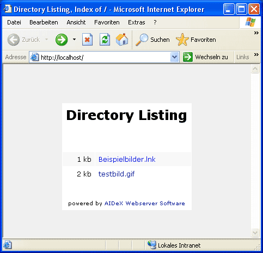Open the Forward button history arrow
Viewport: 263px width, 253px height.
[74, 39]
